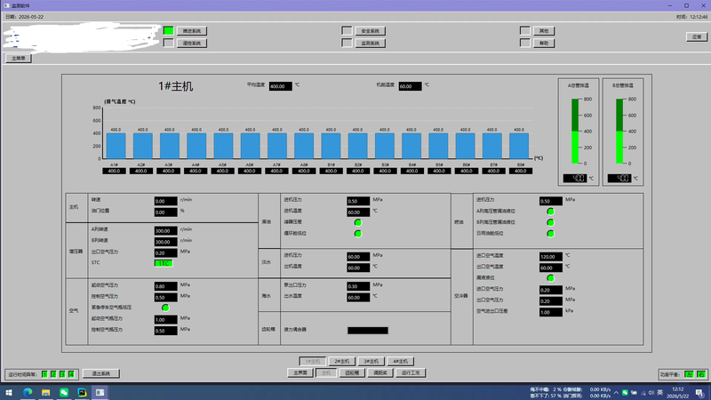The width and height of the screenshot is (711, 400).
Task: Go to the 主界面 page
Action: coord(300,372)
